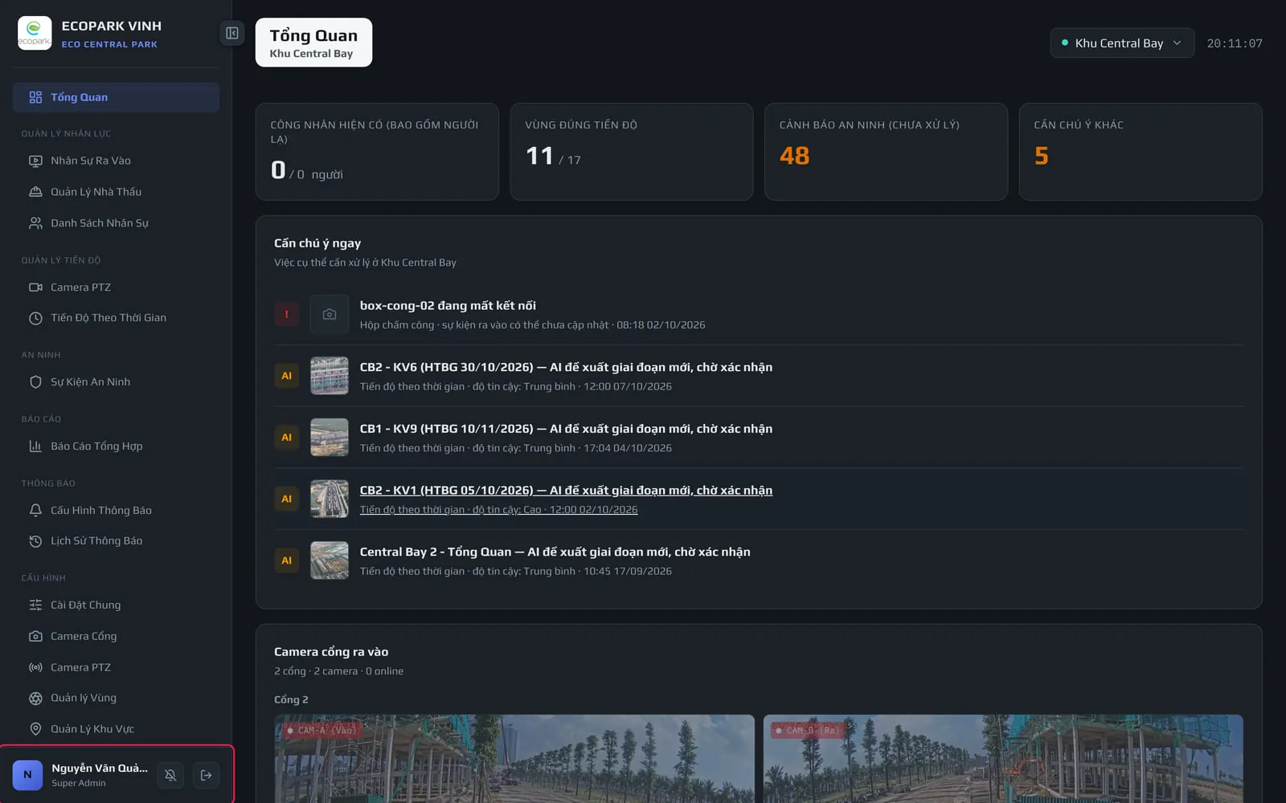Open CB2 - KV6 AI proposal item
Image resolution: width=1286 pixels, height=803 pixels.
point(759,376)
